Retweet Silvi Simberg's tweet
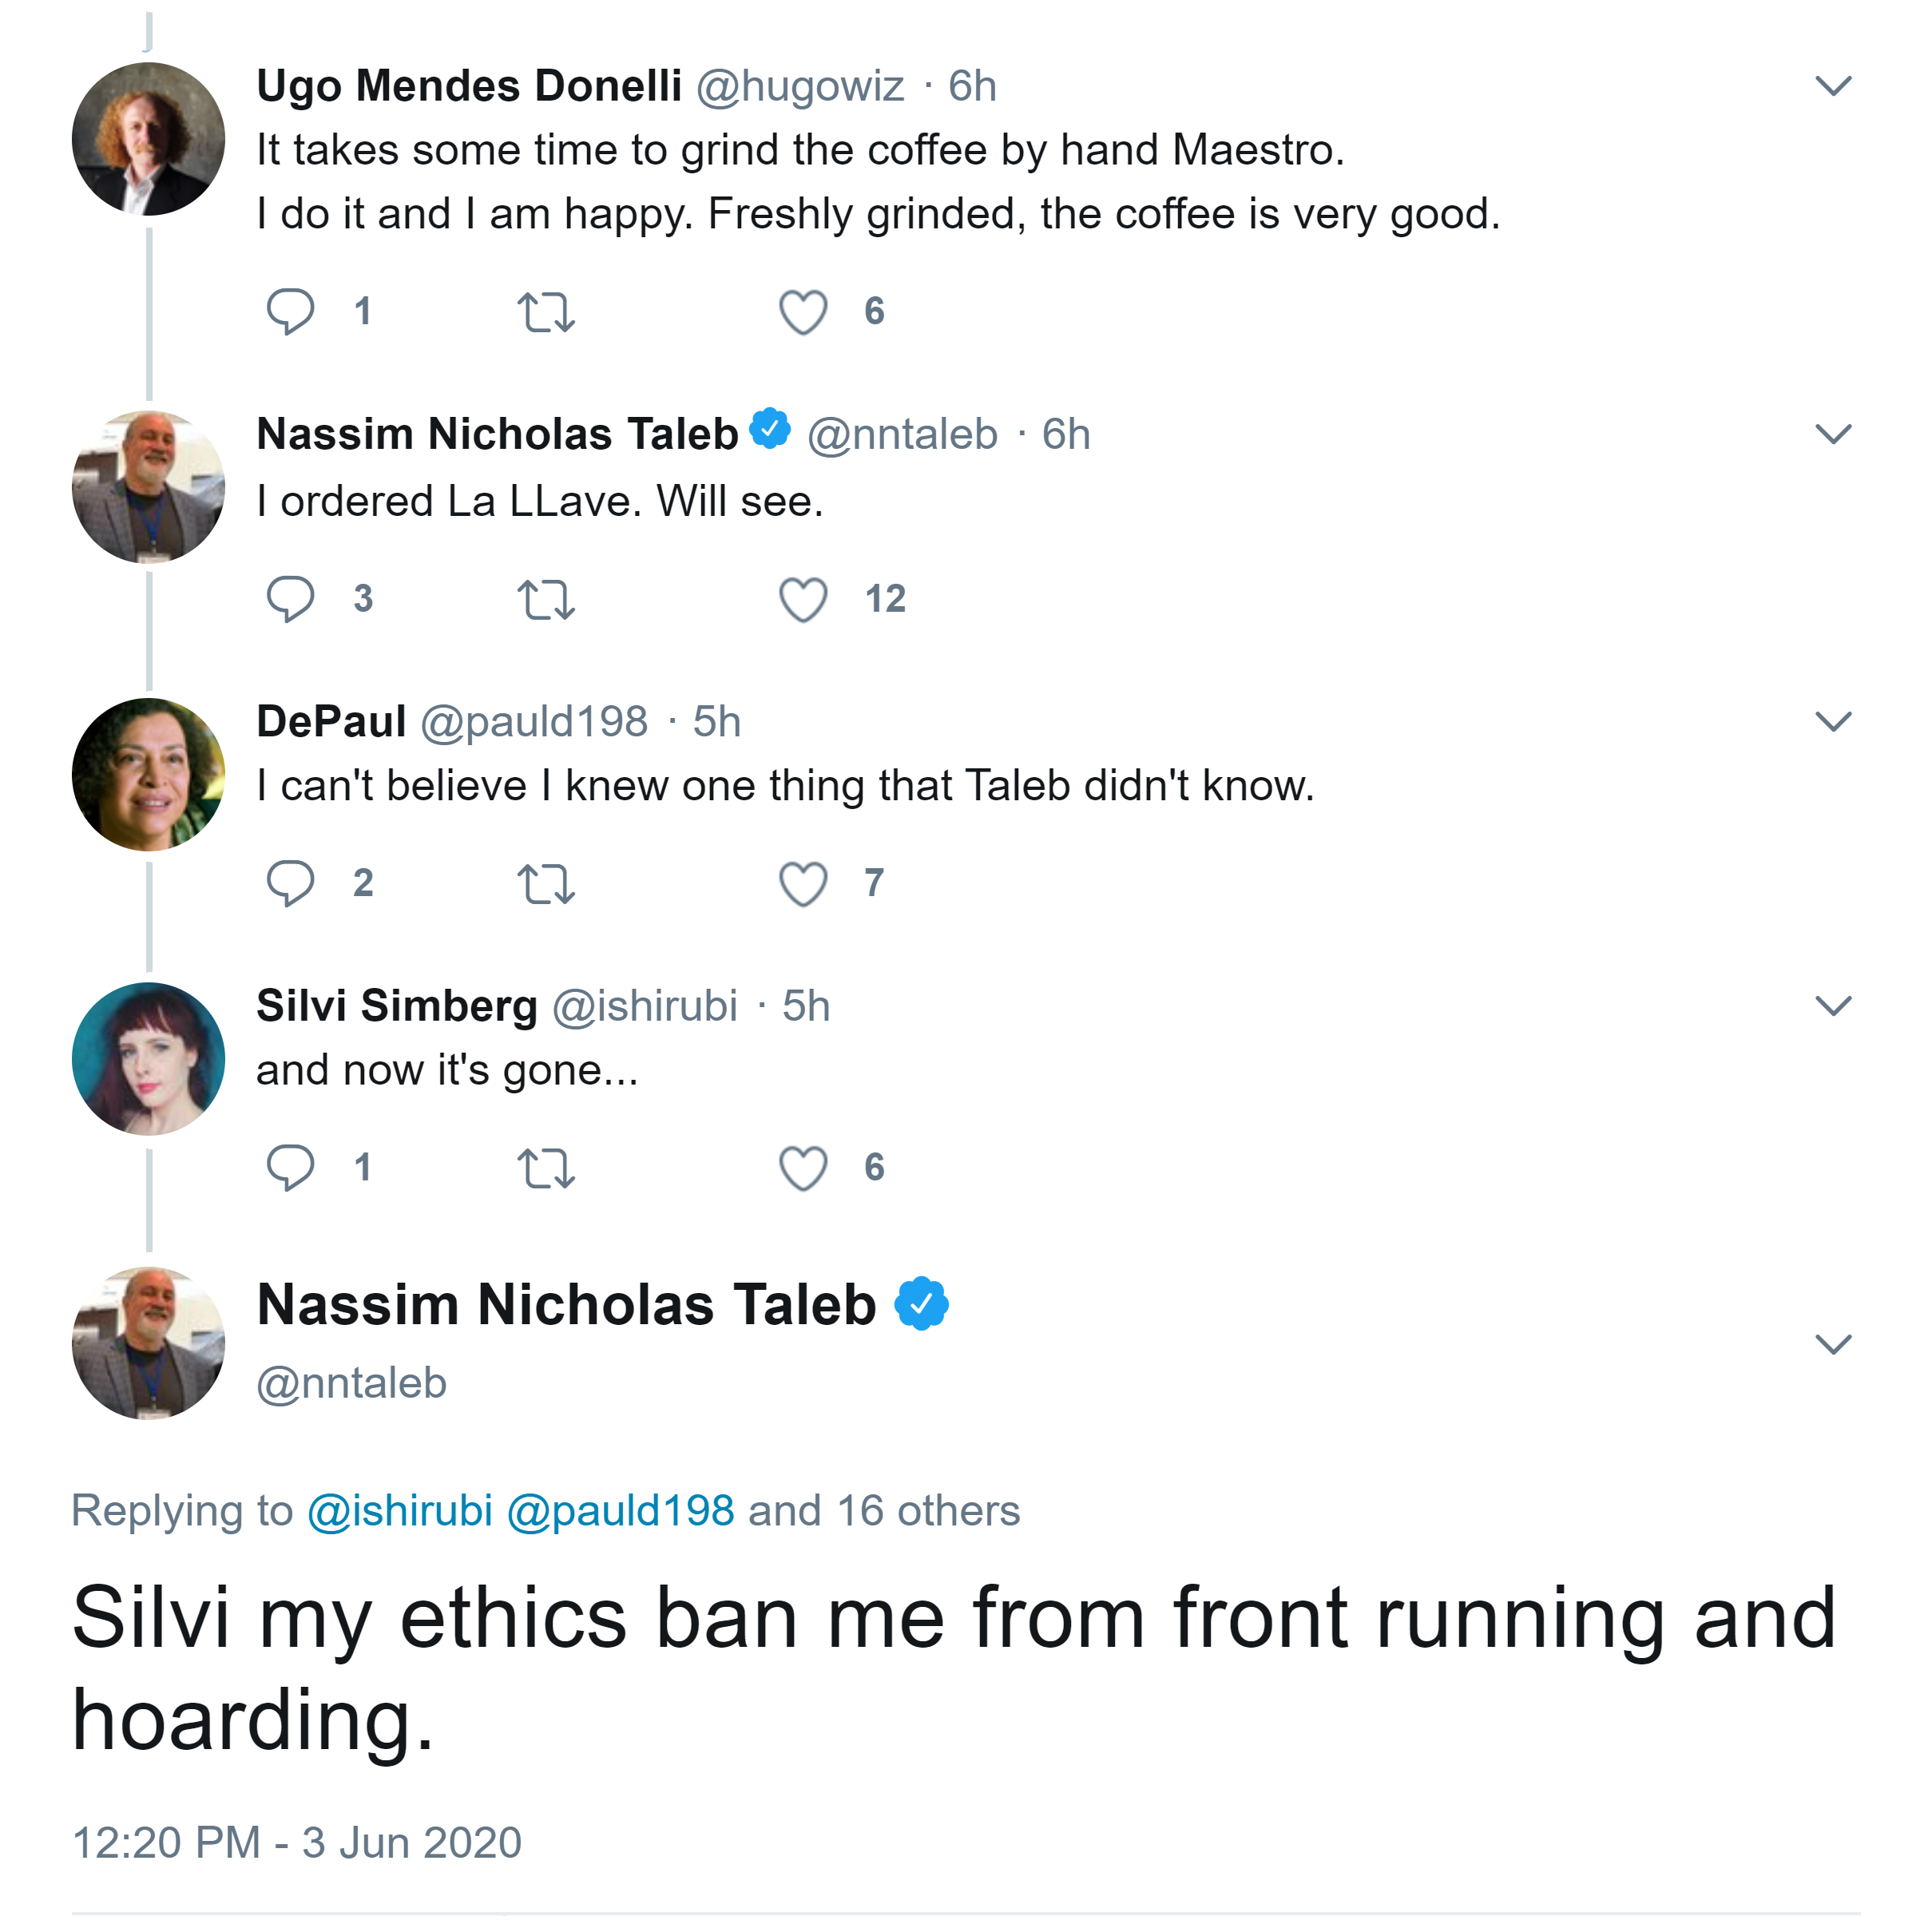Viewport: 1932px width, 1916px height. point(546,1168)
